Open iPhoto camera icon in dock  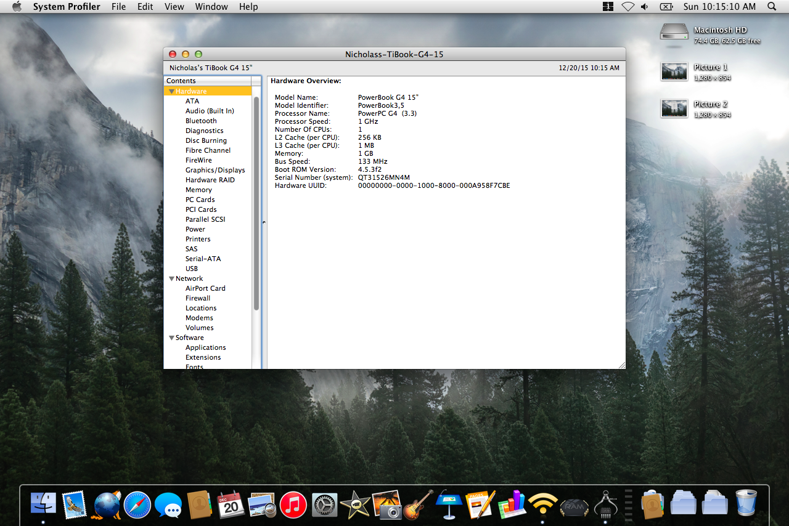click(387, 504)
